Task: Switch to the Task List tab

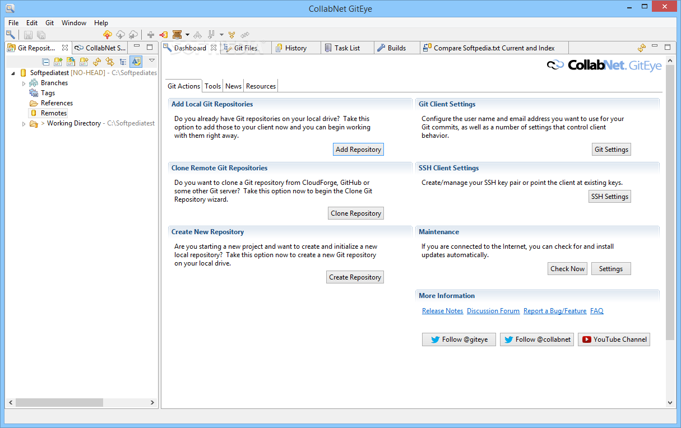Action: point(347,48)
